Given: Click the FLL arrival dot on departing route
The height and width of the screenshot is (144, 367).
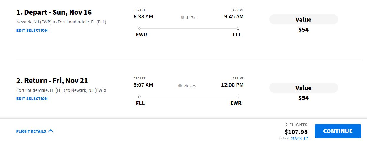Looking at the screenshot, I should point(238,28).
